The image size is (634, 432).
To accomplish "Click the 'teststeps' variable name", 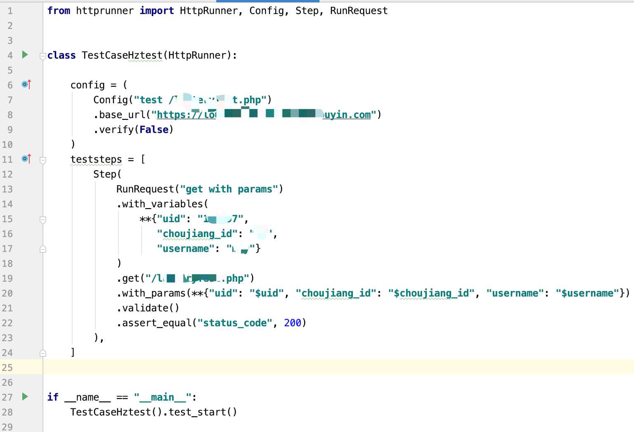I will 96,159.
